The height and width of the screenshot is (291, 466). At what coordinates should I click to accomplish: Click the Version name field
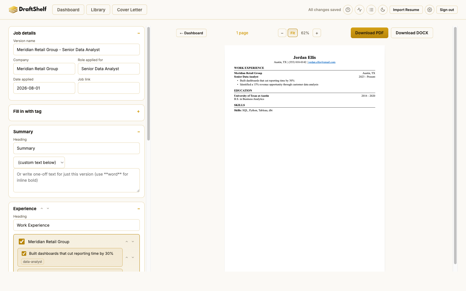[x=76, y=49]
